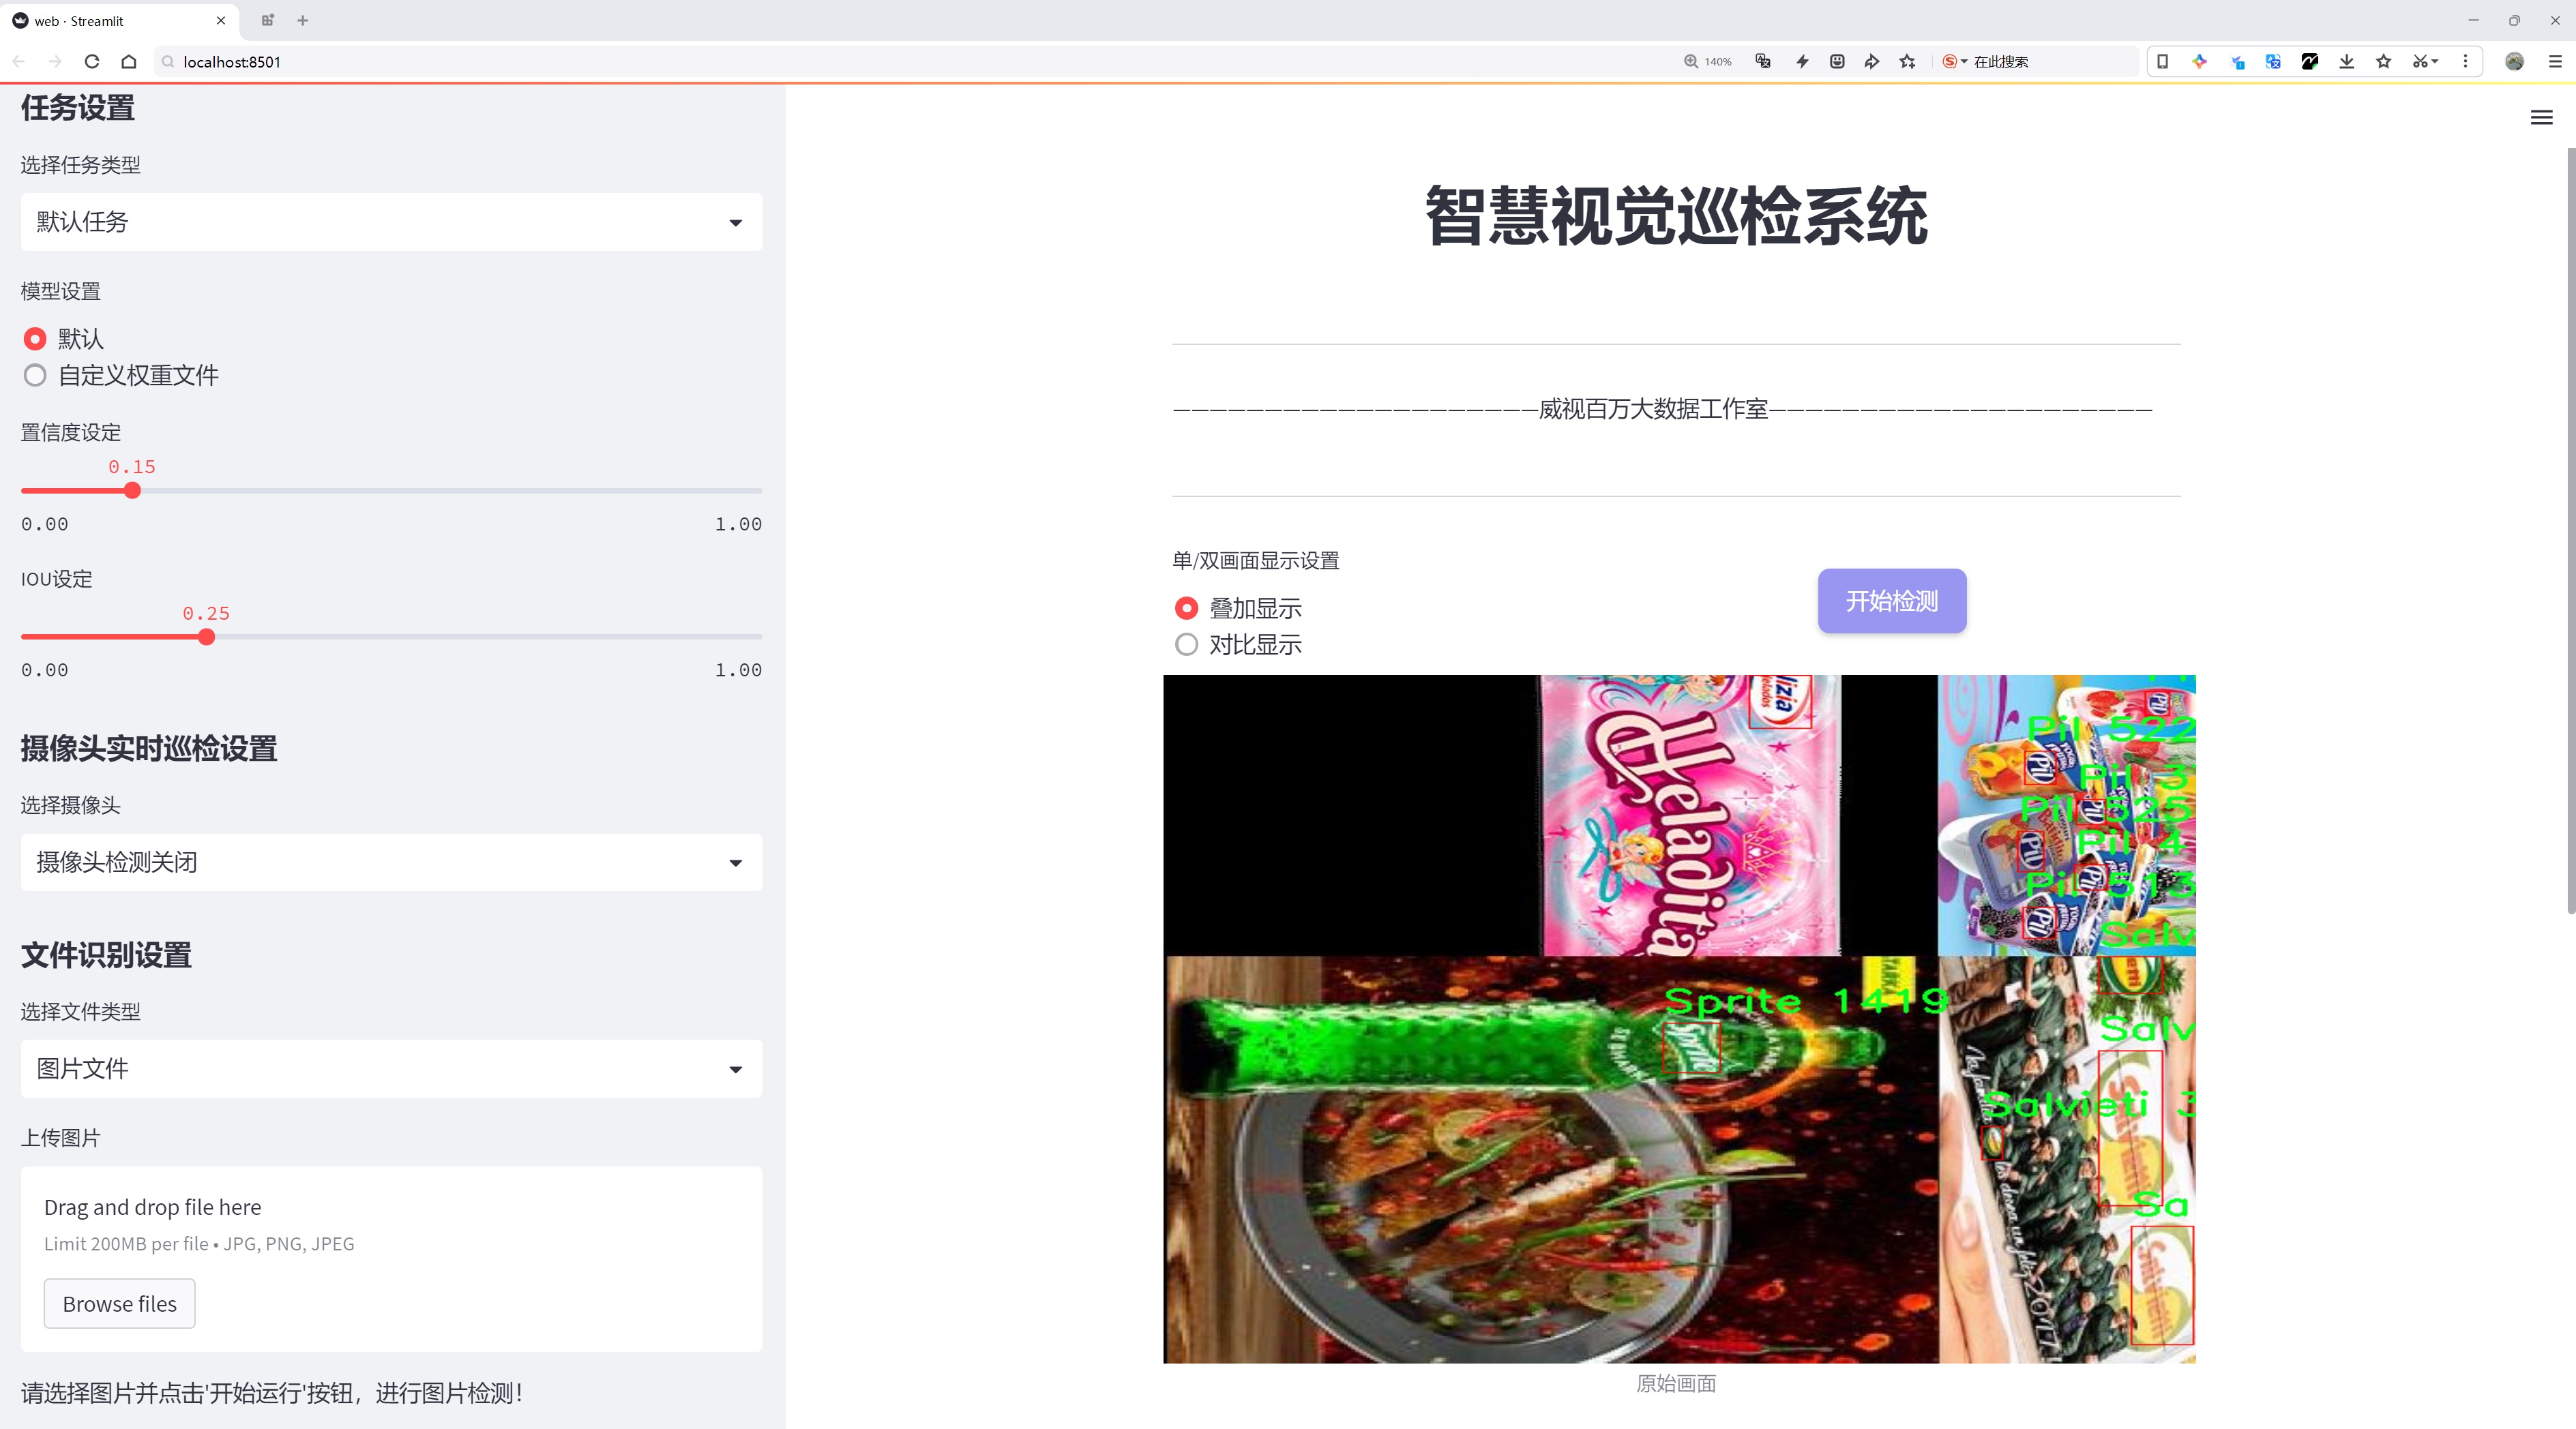Select the web · Streamlit tab
Screen dimensions: 2576x1429
click(x=120, y=20)
